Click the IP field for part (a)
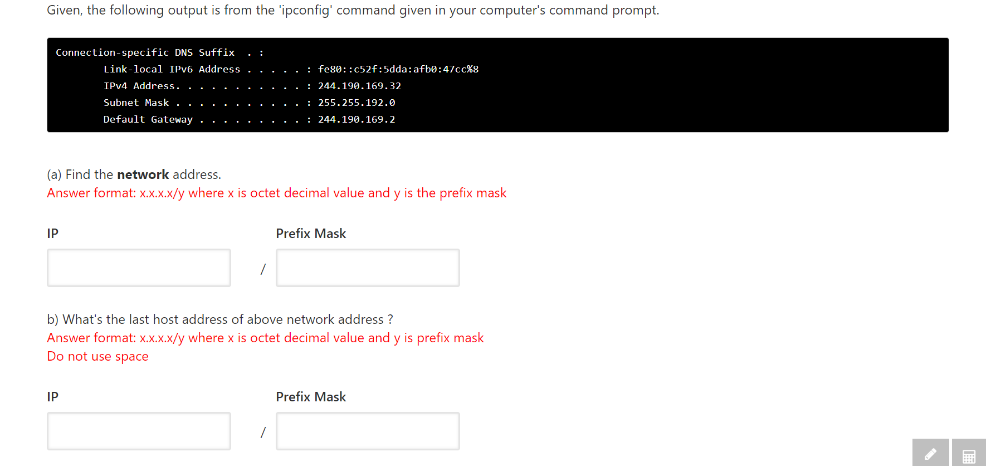Viewport: 986px width, 466px height. 138,268
